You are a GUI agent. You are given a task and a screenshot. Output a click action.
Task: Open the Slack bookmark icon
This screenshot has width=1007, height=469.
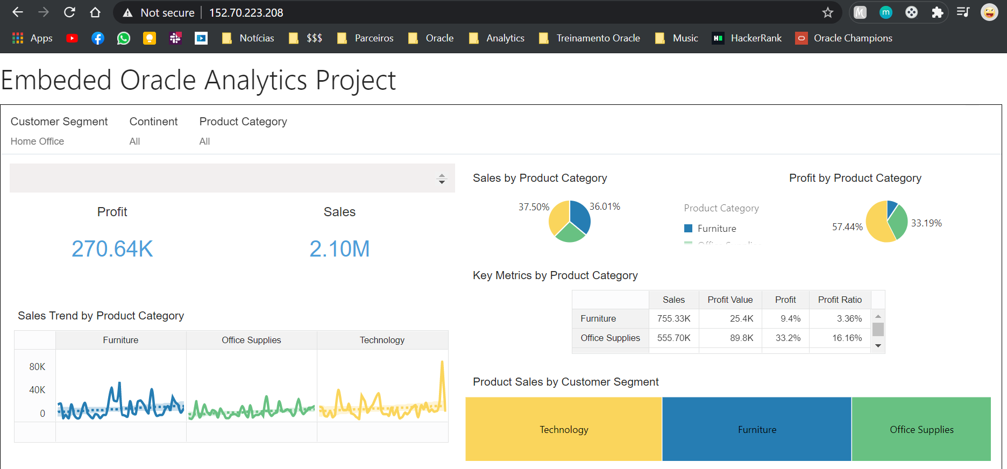tap(175, 38)
